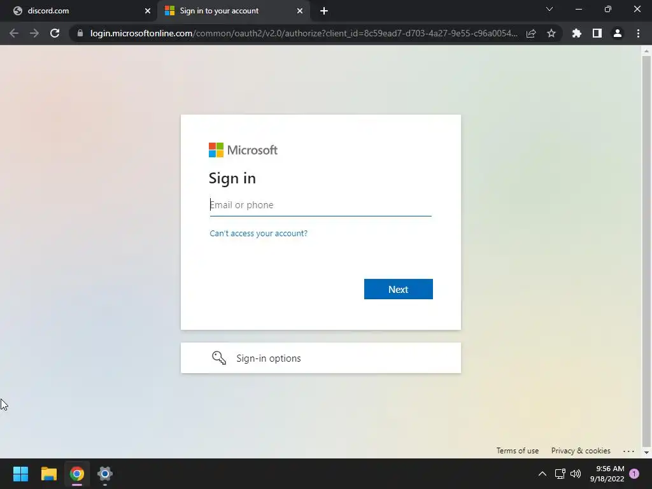The height and width of the screenshot is (489, 652).
Task: Reload the Microsoft sign-in page
Action: [55, 33]
